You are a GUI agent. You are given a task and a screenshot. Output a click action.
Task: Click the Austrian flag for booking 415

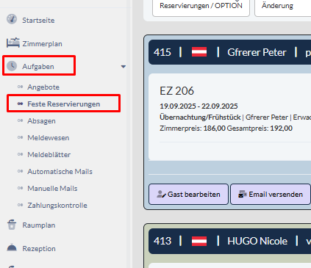[x=199, y=52]
